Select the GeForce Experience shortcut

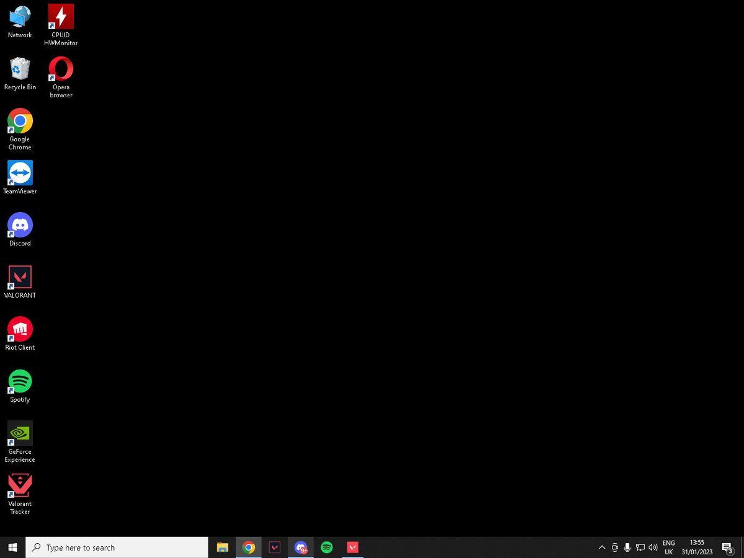click(20, 442)
